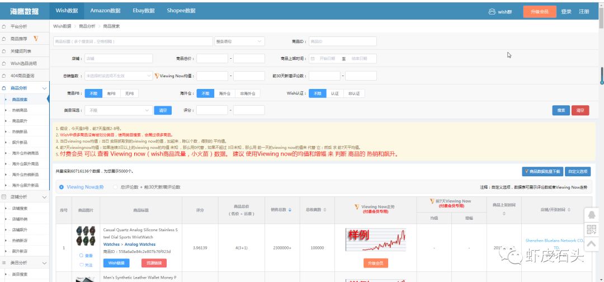Set 商品PB filter to 不限

click(93, 93)
